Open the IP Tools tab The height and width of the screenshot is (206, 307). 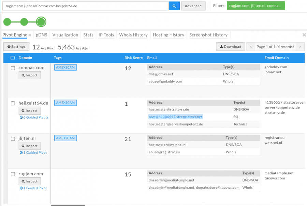coord(106,35)
